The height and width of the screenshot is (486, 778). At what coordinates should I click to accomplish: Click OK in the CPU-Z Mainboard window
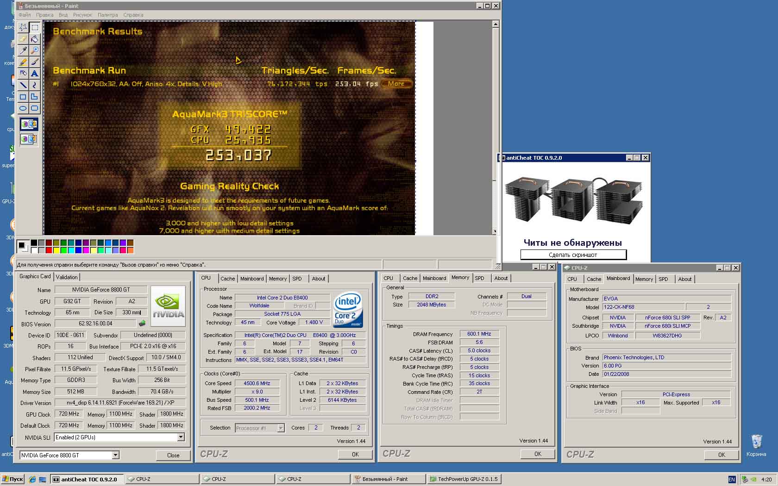[x=722, y=455]
